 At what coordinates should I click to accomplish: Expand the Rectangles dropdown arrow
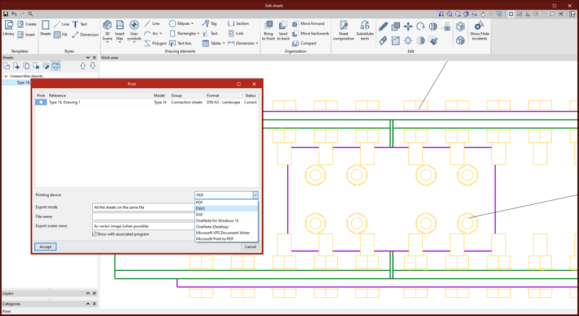click(x=198, y=33)
